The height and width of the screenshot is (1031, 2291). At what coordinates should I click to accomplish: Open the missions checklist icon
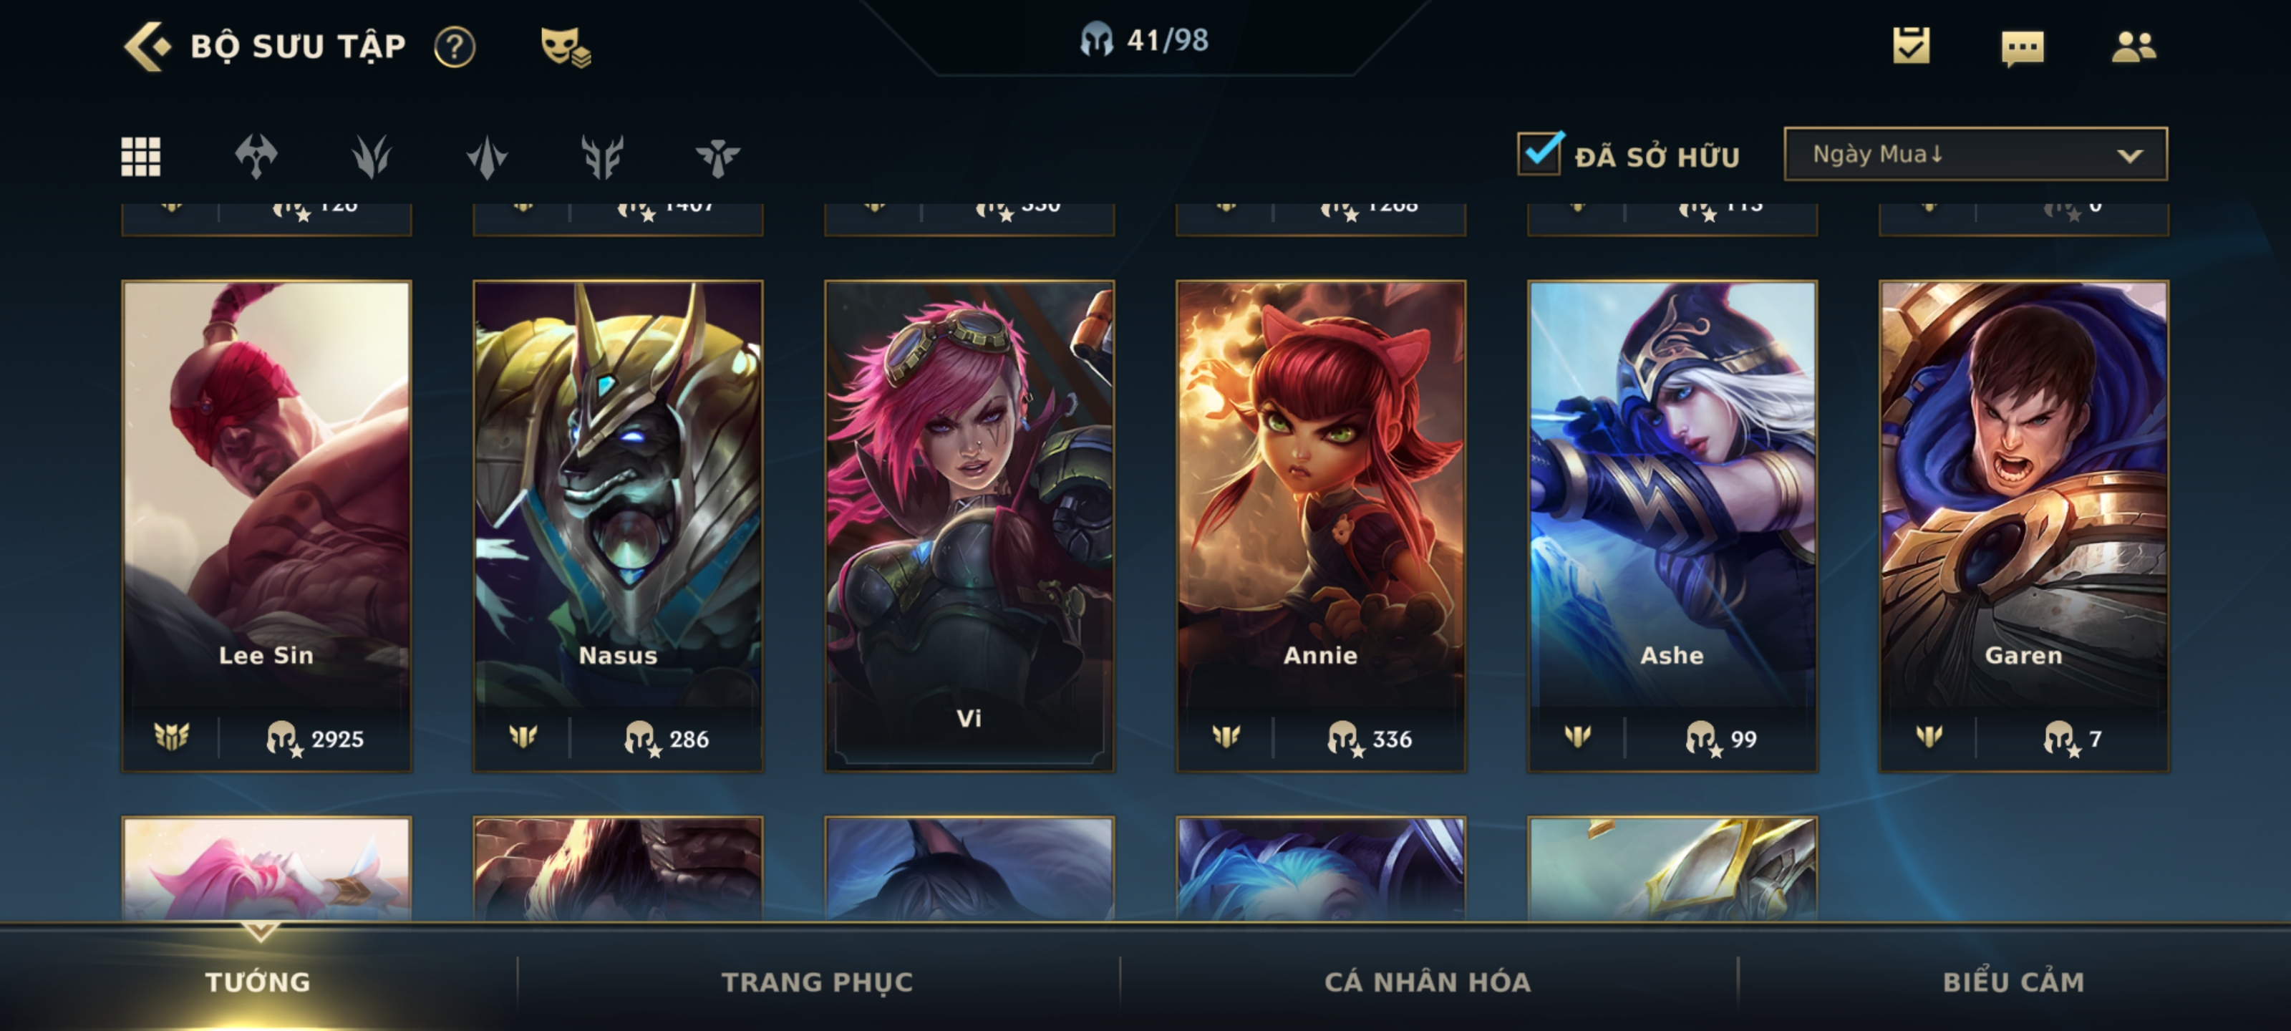pyautogui.click(x=1912, y=45)
